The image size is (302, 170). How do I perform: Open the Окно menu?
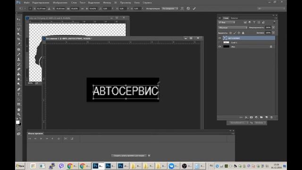(x=137, y=3)
